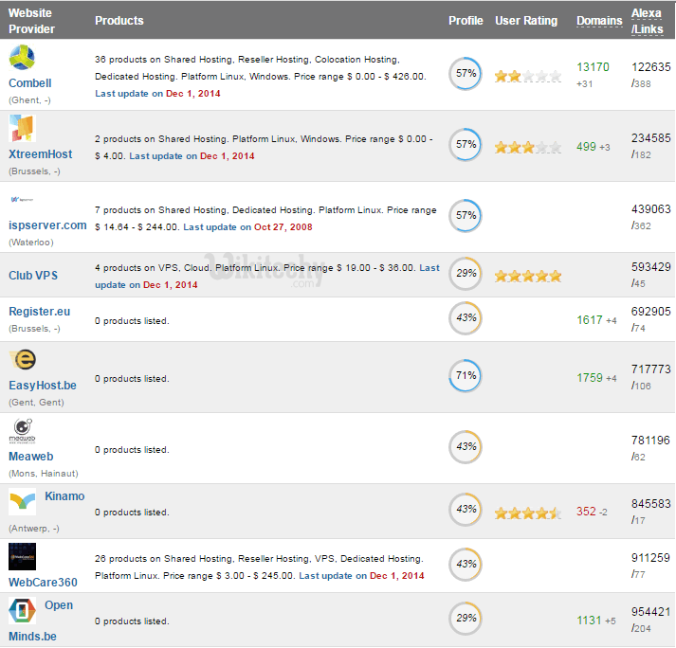Click ispserver.com's 57% profile gauge

(466, 216)
